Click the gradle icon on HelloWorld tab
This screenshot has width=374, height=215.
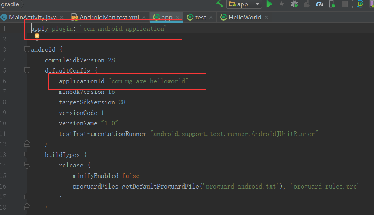[224, 17]
